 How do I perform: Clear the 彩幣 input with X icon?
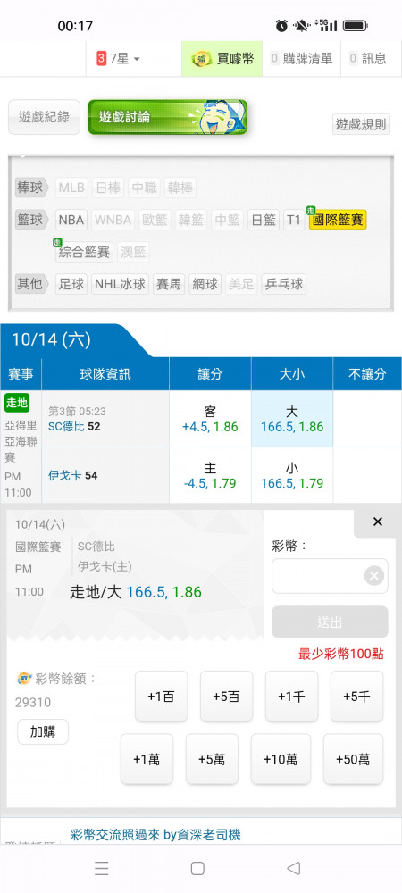pyautogui.click(x=374, y=576)
